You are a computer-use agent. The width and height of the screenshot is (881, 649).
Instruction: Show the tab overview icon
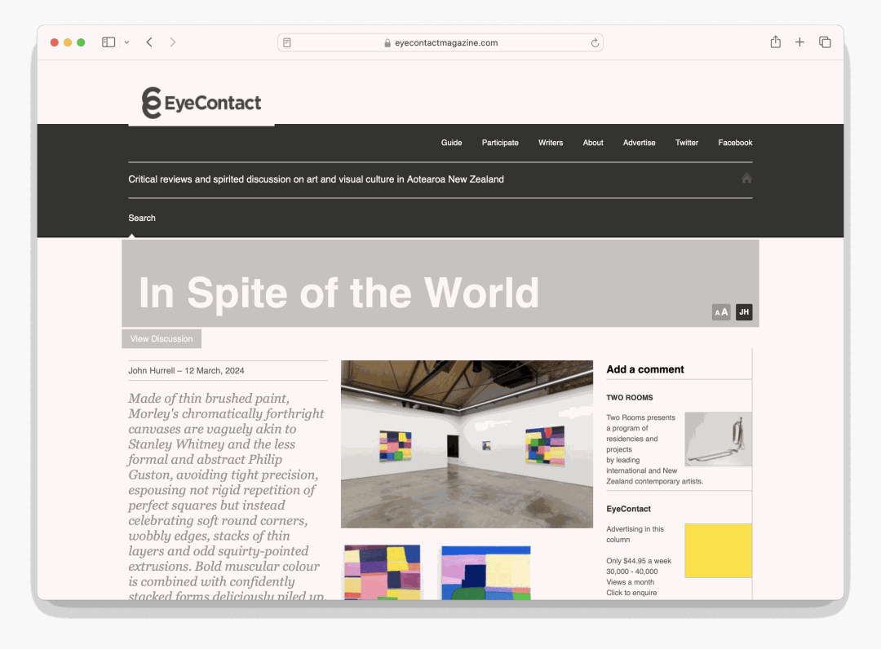click(825, 42)
